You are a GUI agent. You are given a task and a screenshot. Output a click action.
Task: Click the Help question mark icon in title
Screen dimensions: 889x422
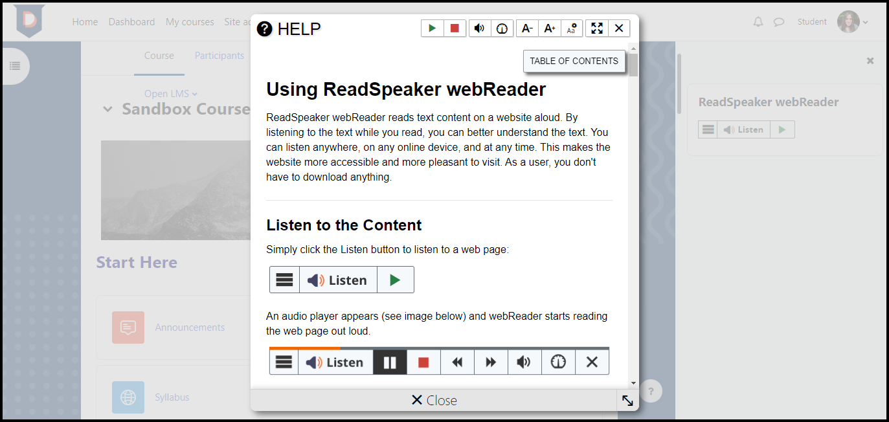264,29
